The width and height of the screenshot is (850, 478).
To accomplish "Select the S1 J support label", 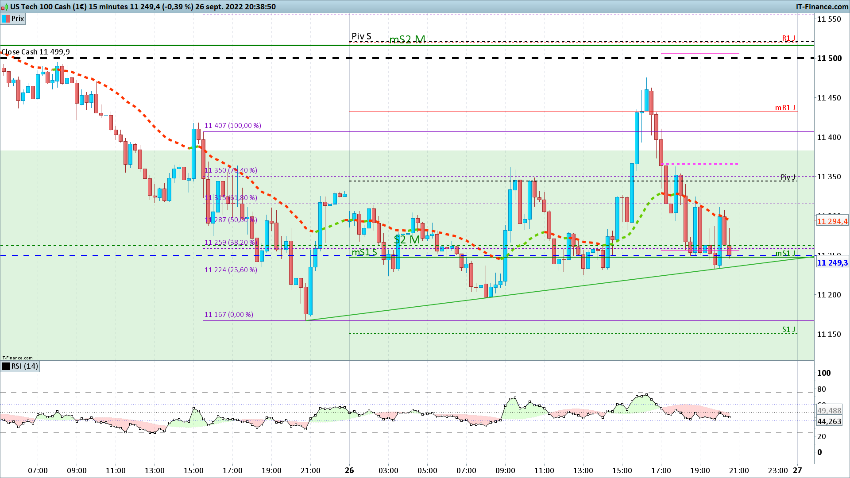I will (x=788, y=329).
